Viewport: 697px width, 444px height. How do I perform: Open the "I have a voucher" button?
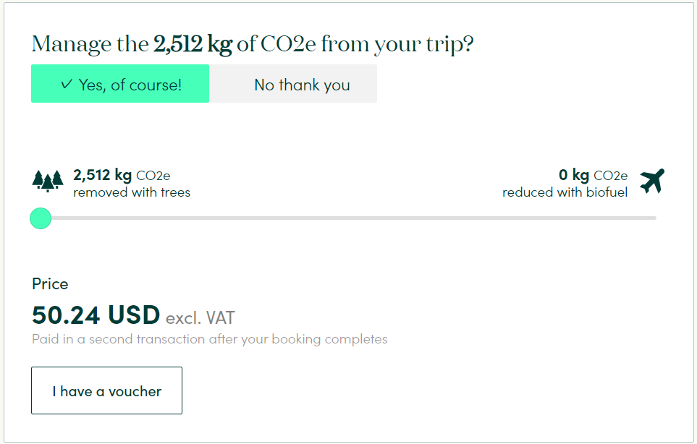pos(106,390)
